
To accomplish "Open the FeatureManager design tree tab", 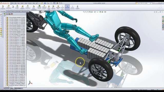I will (x=5, y=14).
